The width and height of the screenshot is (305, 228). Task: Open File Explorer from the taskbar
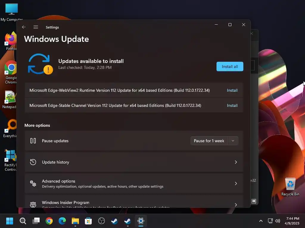[75, 221]
